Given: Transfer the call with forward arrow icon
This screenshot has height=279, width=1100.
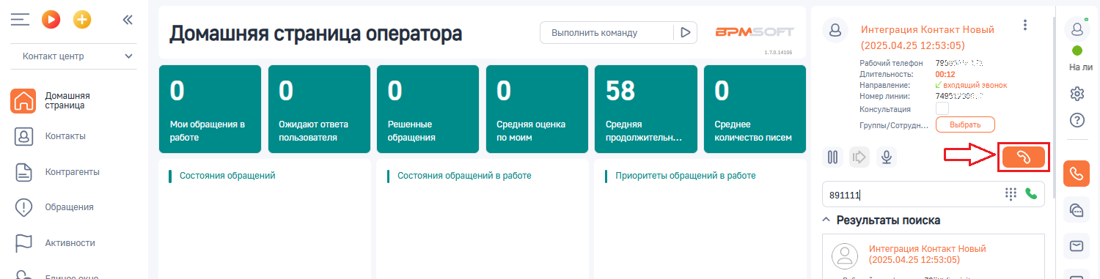Looking at the screenshot, I should (x=859, y=157).
